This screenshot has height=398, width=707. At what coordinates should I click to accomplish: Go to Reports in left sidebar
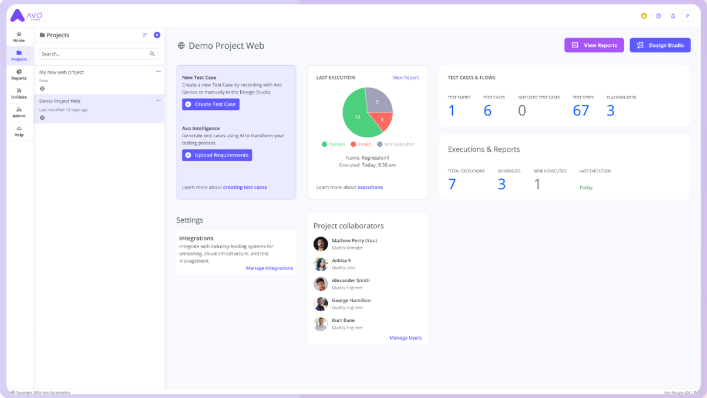[19, 75]
